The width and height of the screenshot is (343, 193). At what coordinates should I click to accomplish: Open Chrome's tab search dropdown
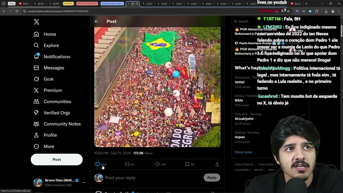click(3, 3)
